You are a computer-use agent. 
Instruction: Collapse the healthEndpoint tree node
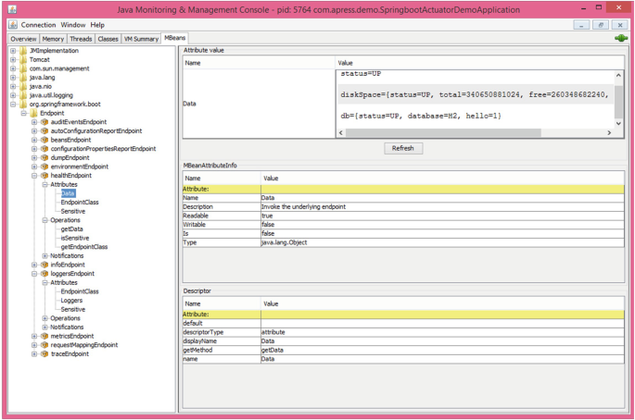[34, 176]
